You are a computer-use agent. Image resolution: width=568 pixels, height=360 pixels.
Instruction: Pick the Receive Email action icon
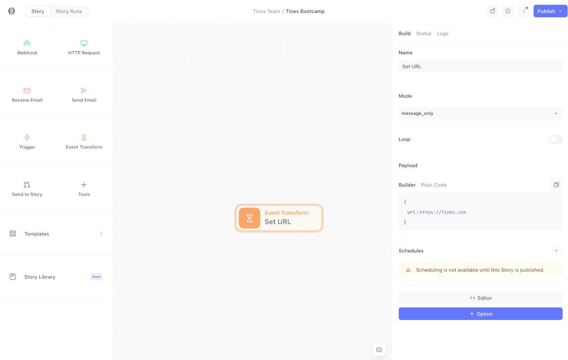(27, 91)
